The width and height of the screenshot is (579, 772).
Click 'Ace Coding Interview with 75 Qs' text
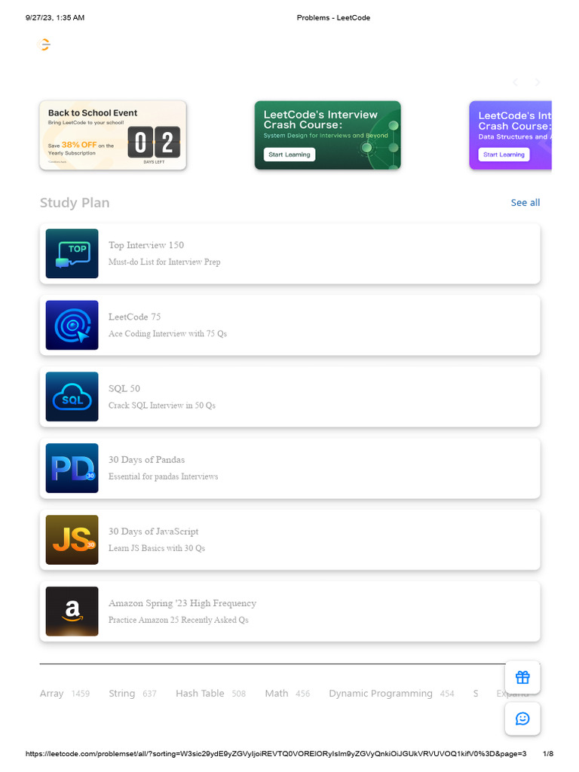tap(167, 333)
